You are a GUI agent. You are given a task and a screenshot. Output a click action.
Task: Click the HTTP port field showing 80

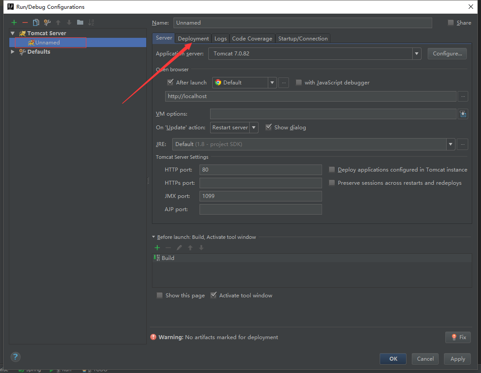(x=260, y=170)
